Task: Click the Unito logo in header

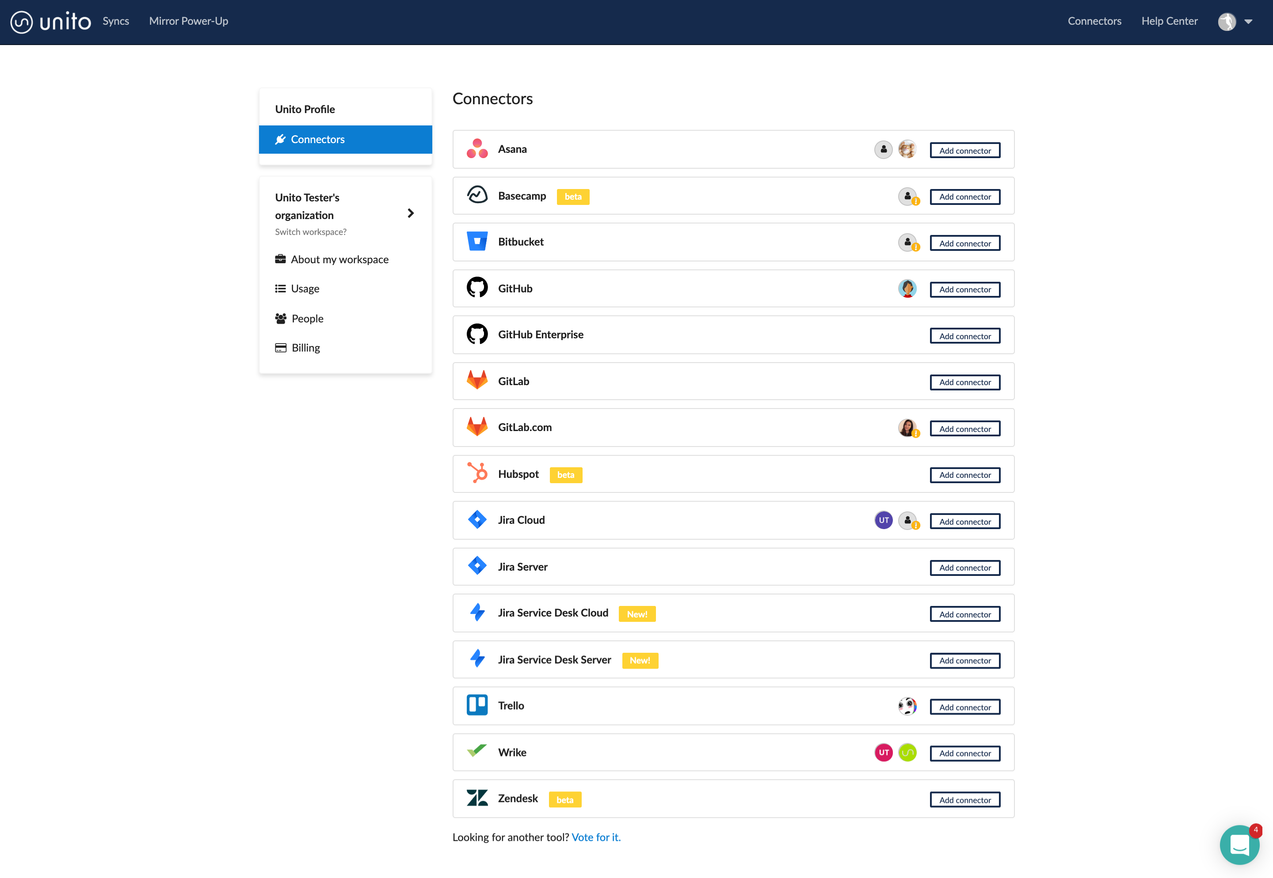Action: point(51,22)
